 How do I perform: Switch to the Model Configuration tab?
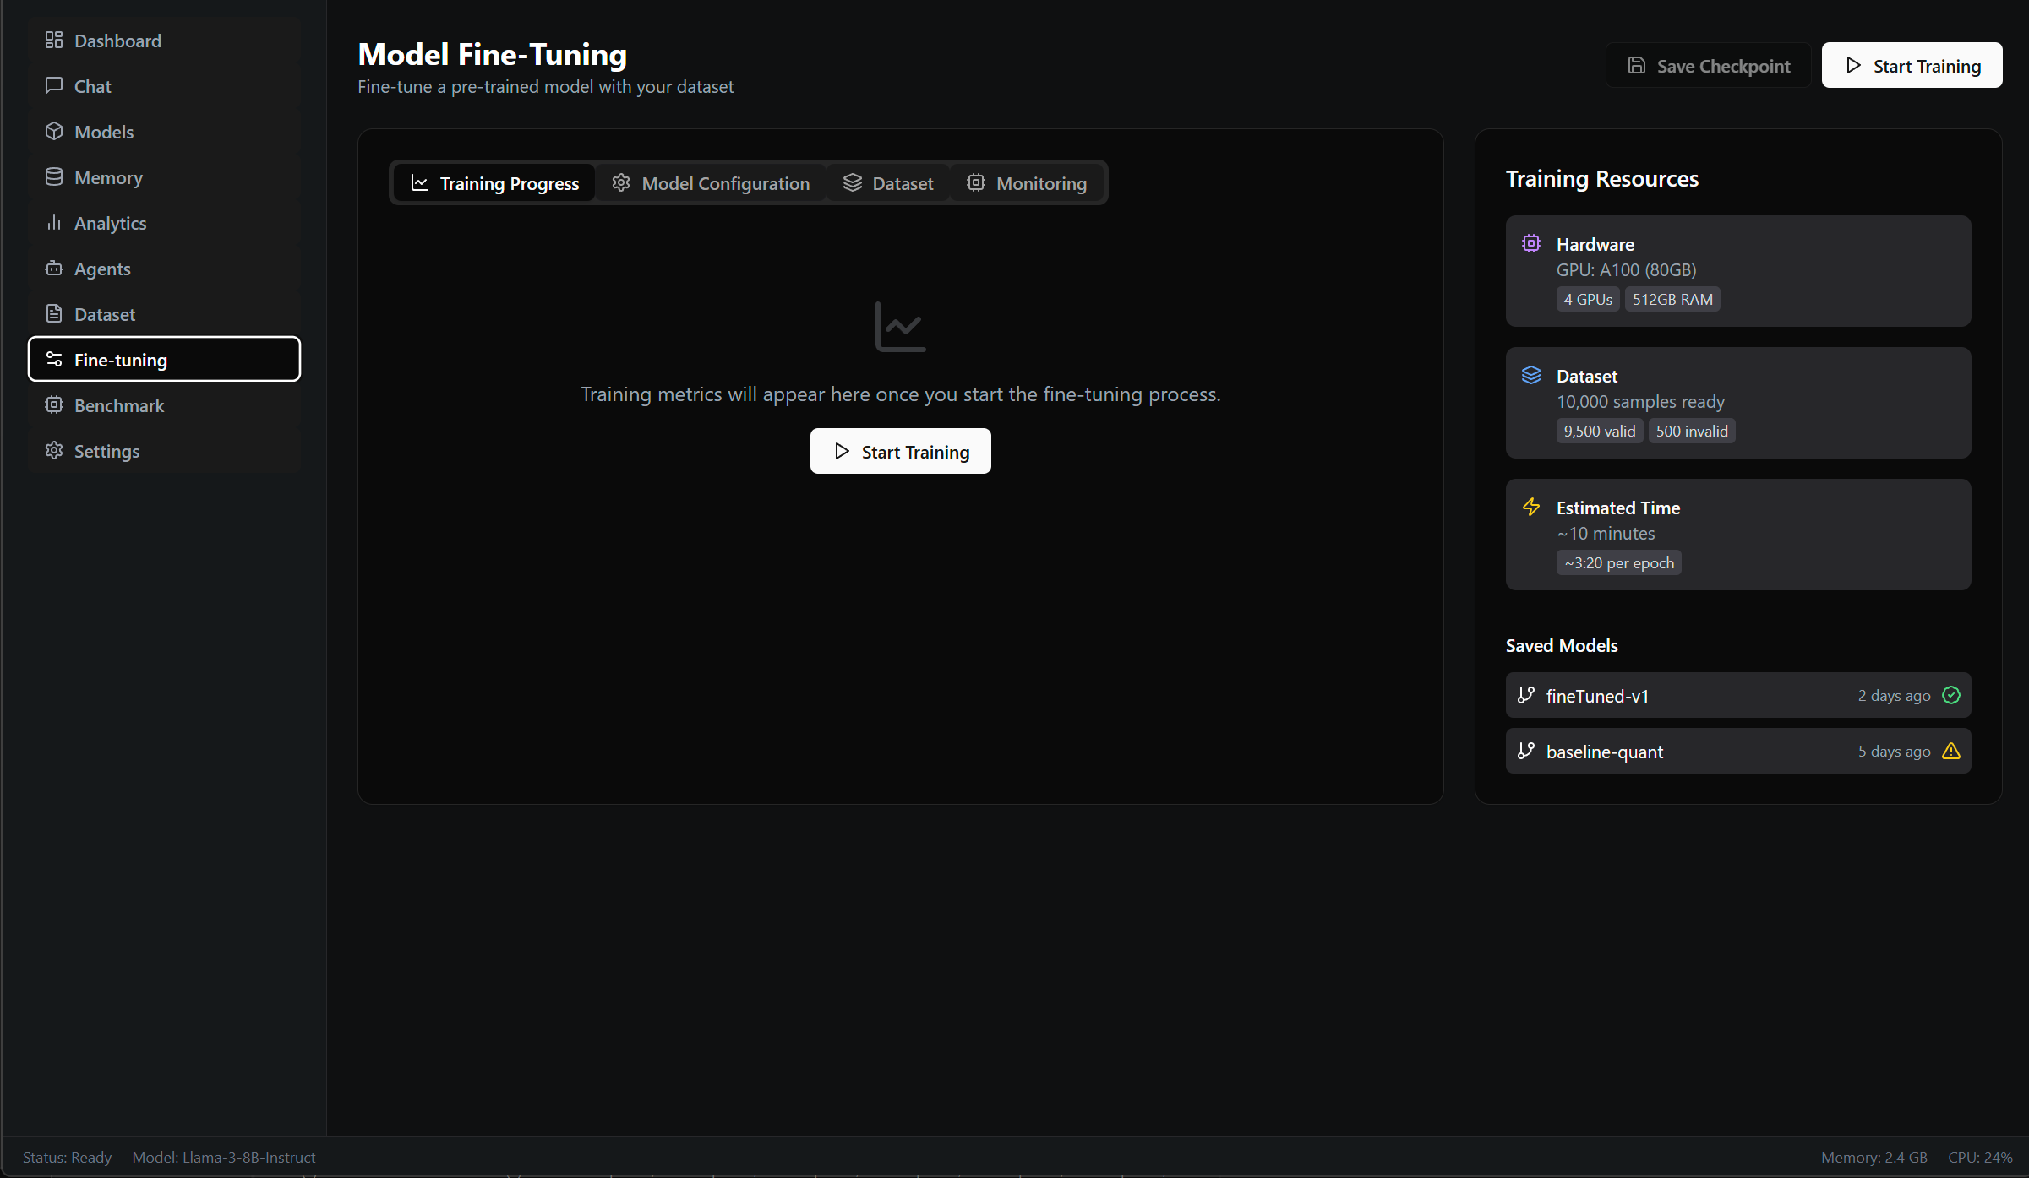711,183
